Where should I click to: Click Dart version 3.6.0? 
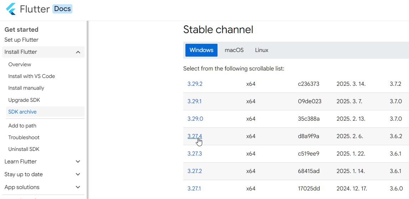pyautogui.click(x=396, y=189)
